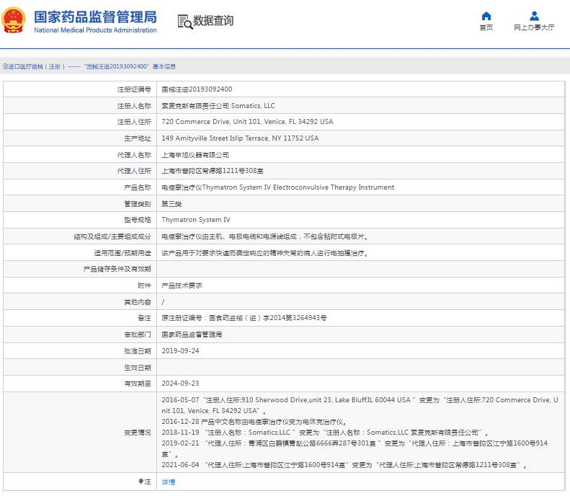
Task: Click the bulb icon beside 注
Action: click(141, 482)
